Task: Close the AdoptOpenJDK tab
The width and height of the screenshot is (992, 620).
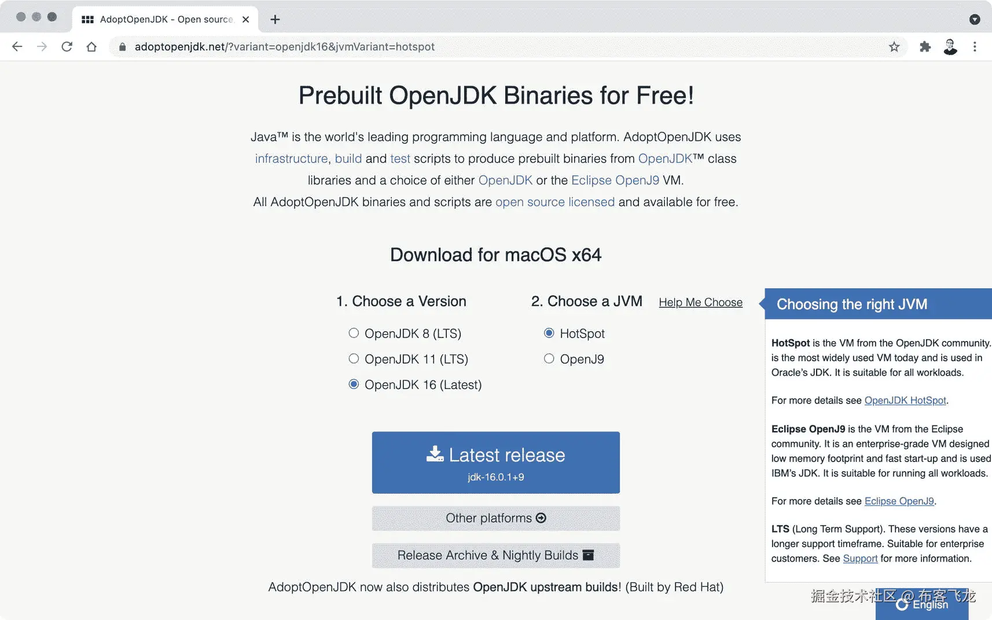Action: click(246, 20)
